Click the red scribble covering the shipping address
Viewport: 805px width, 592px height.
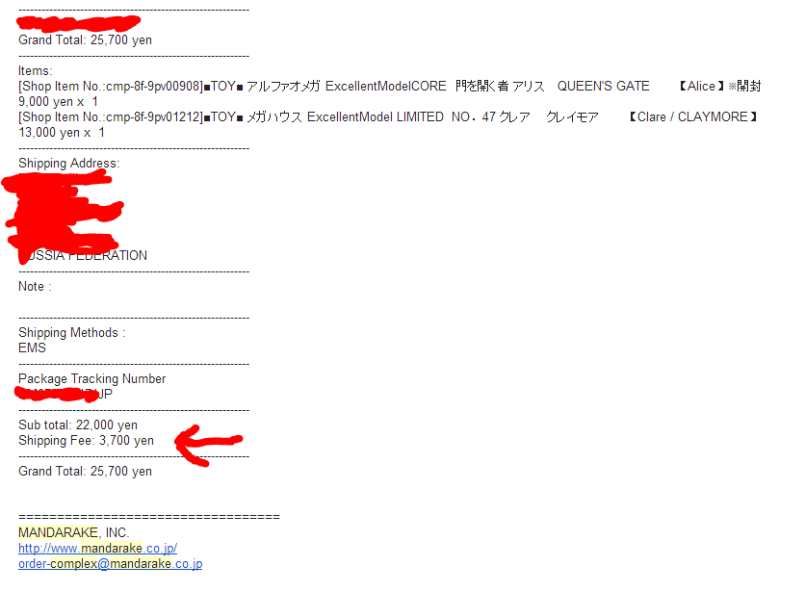point(62,213)
